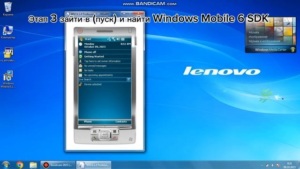Launch Google Chrome from the taskbar
This screenshot has width=300, height=169.
pyautogui.click(x=20, y=165)
